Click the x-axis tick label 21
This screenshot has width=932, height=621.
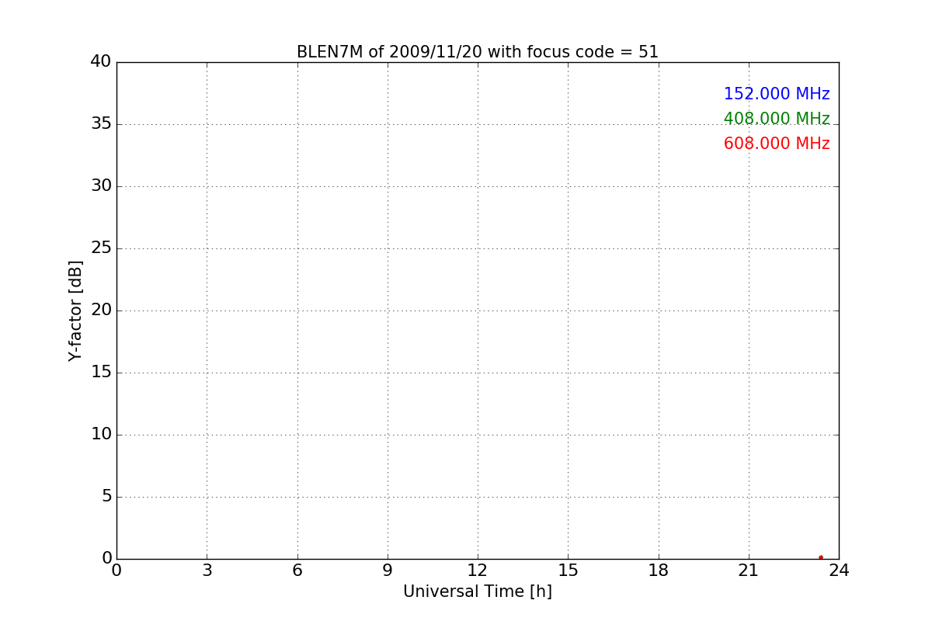point(749,571)
